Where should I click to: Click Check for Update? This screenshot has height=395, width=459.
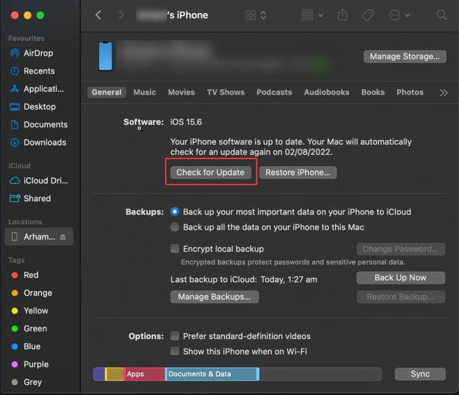(211, 173)
